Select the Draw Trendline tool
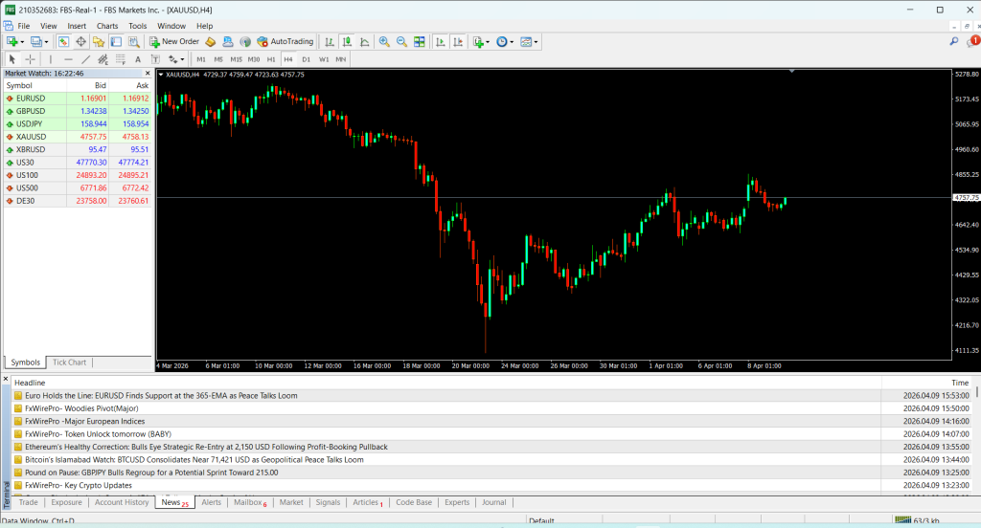The width and height of the screenshot is (981, 528). pyautogui.click(x=86, y=59)
